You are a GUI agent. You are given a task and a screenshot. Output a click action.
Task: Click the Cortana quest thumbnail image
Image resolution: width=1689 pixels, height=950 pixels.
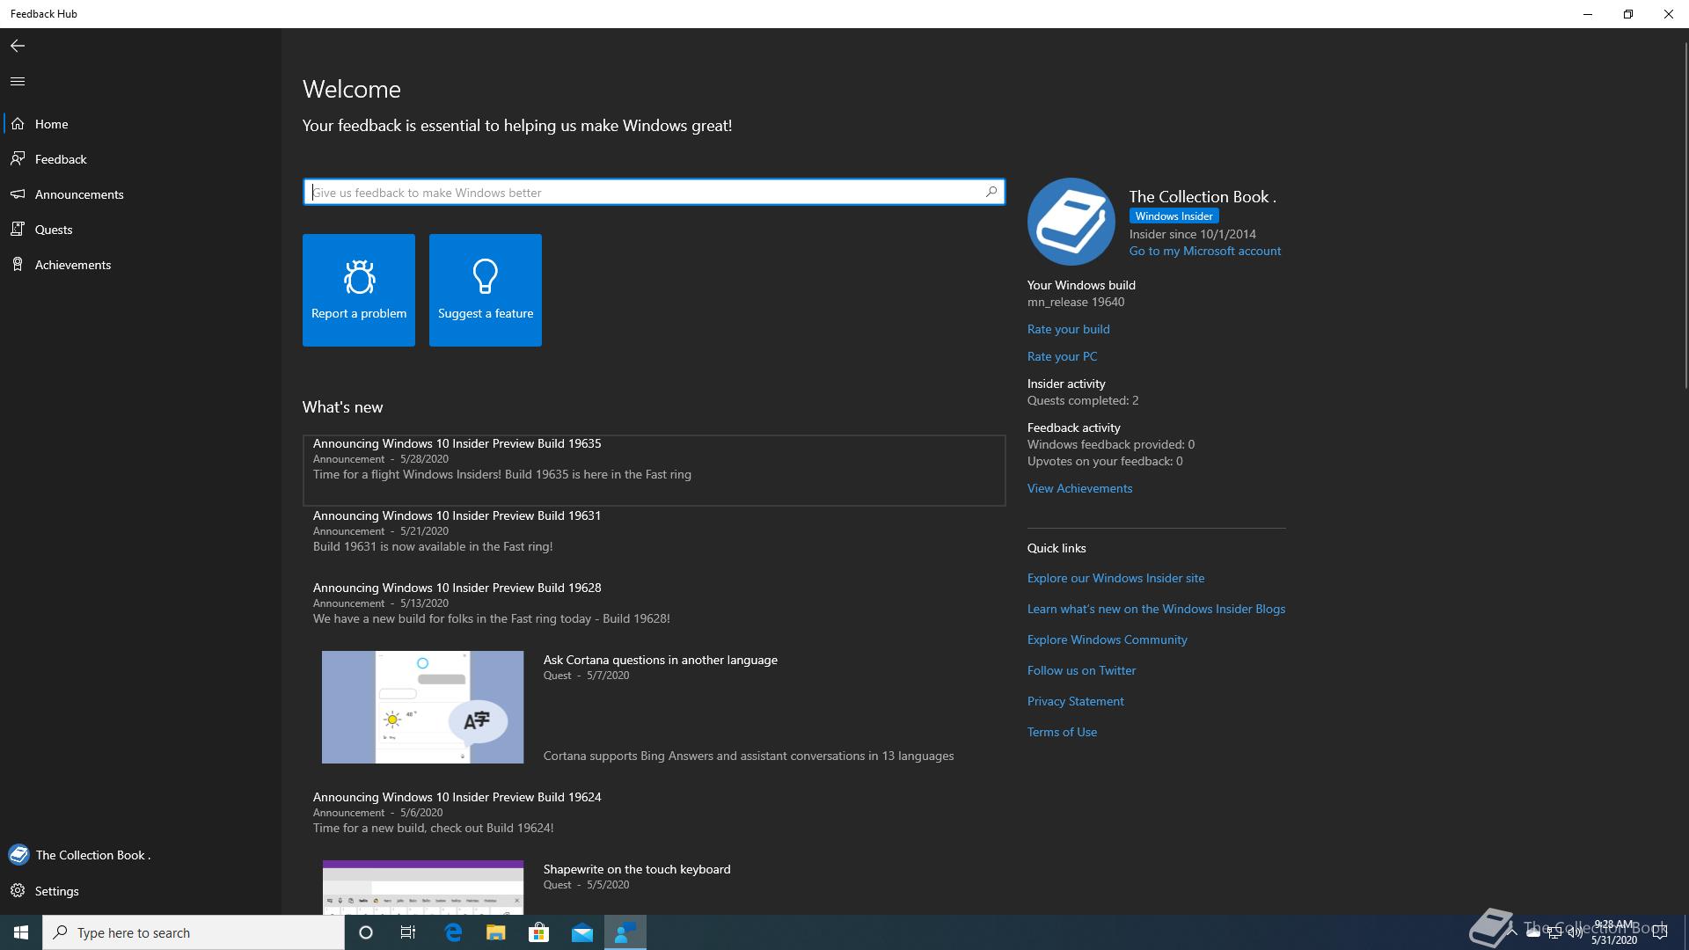click(422, 707)
